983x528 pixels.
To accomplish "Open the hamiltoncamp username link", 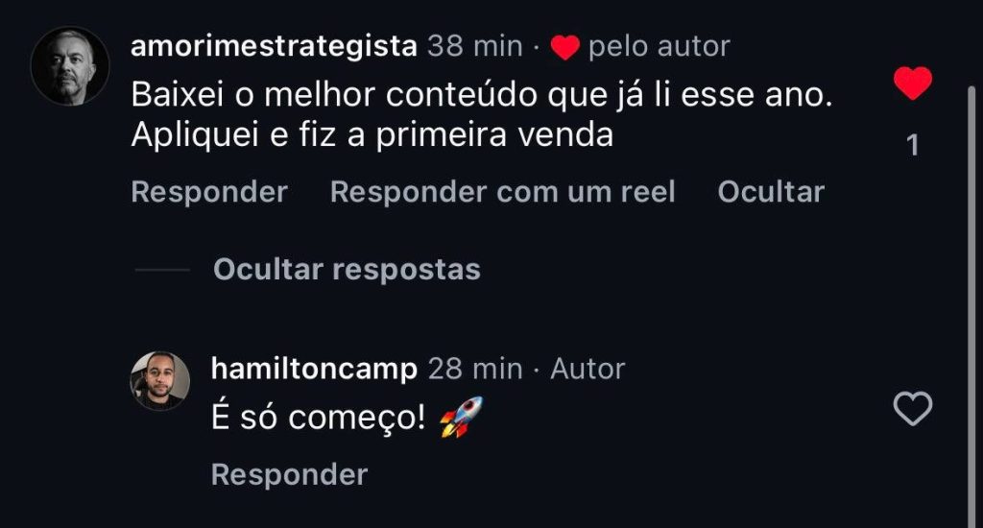I will tap(314, 369).
